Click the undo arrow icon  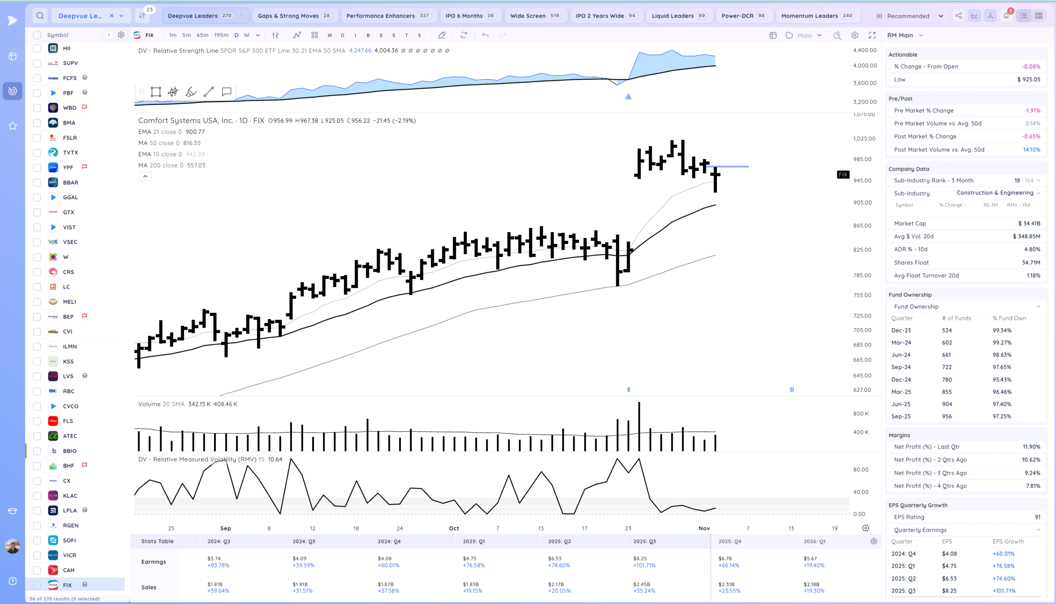pyautogui.click(x=486, y=35)
